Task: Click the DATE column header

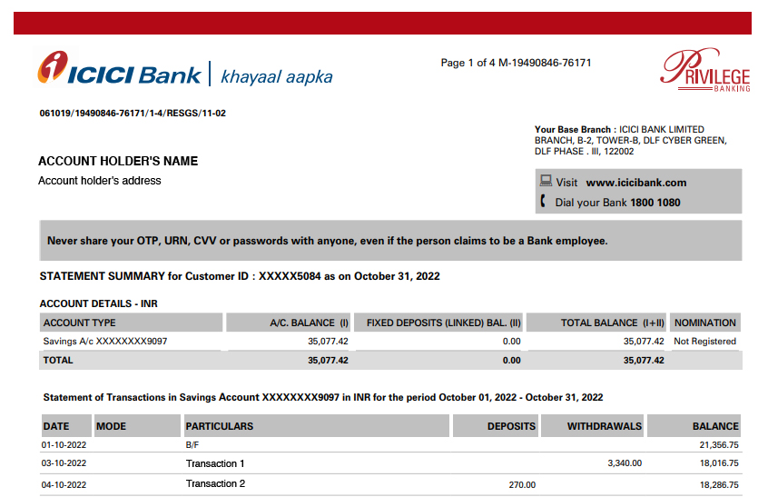Action: click(x=66, y=426)
